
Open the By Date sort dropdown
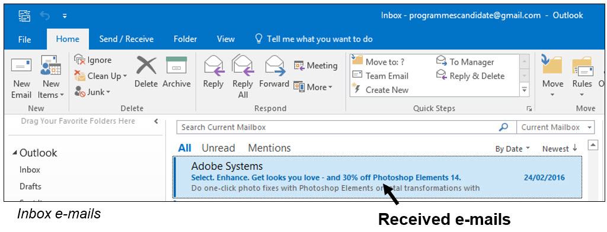click(x=513, y=149)
